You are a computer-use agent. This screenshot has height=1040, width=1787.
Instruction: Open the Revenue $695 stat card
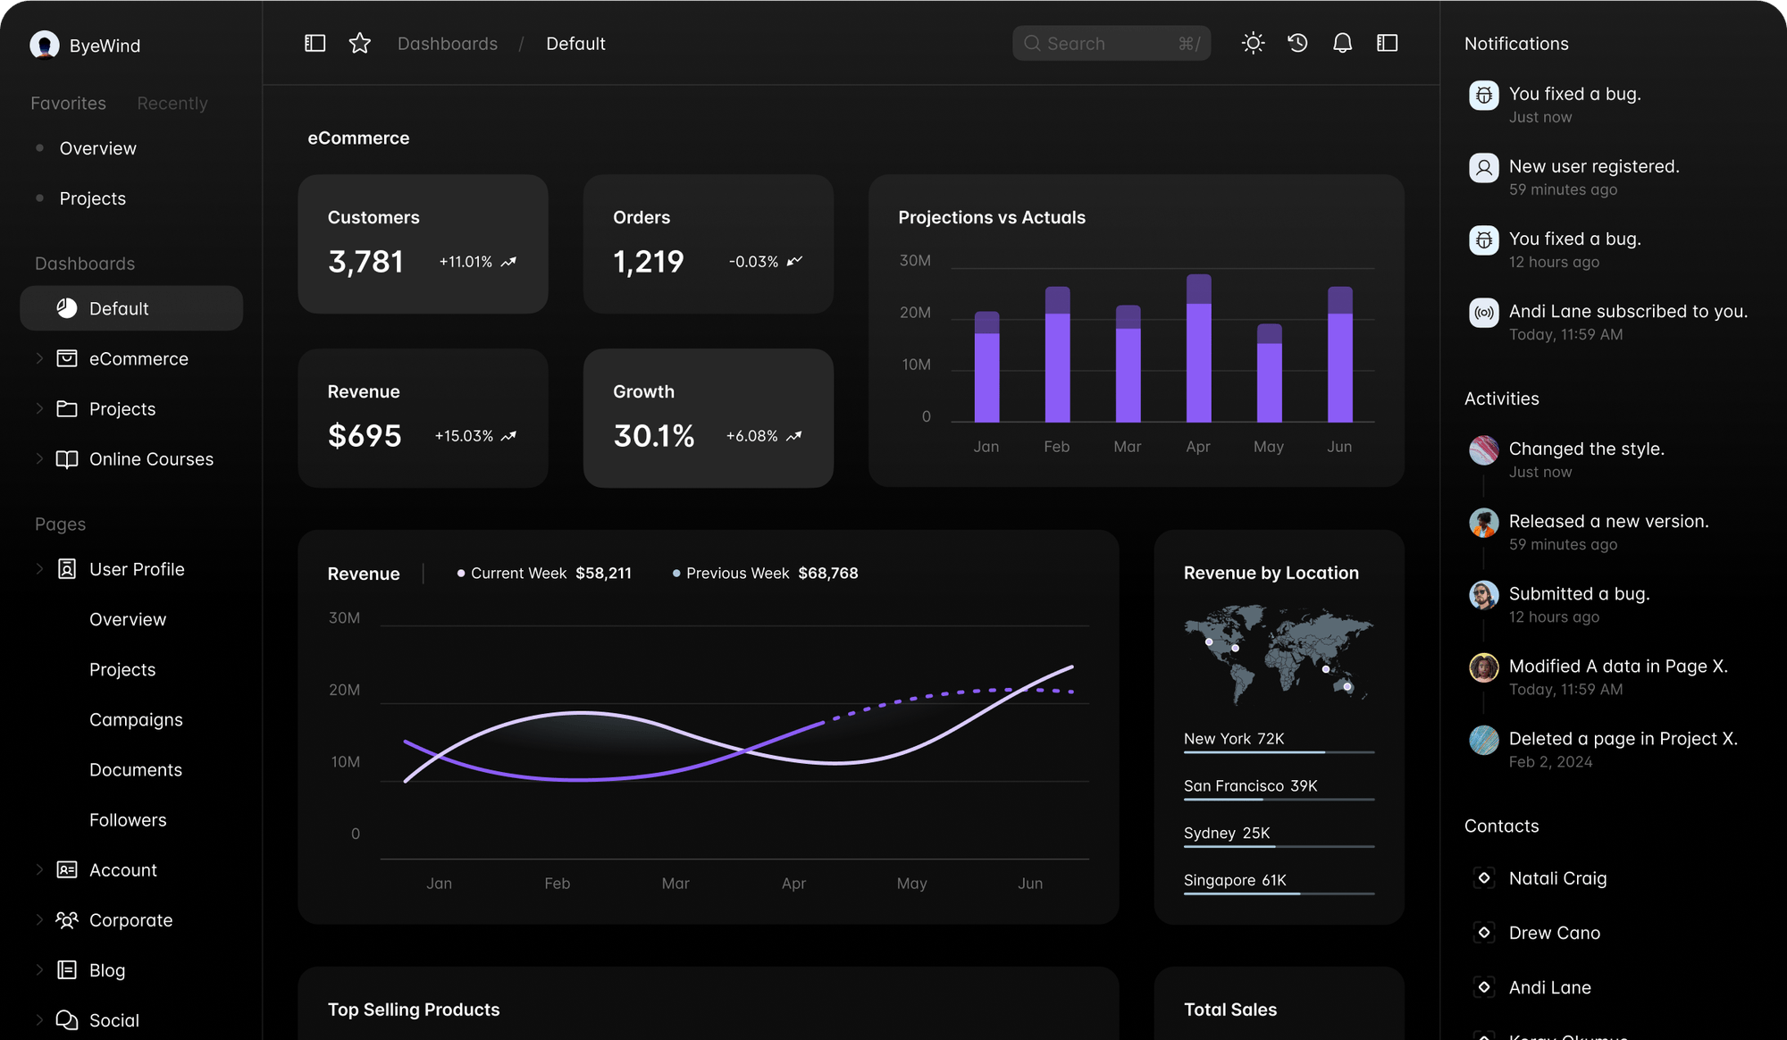(423, 418)
